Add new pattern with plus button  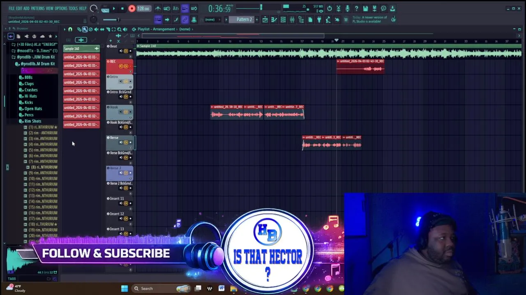[x=257, y=20]
